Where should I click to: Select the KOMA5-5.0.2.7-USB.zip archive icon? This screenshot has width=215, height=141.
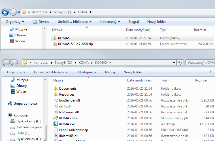(x=55, y=44)
